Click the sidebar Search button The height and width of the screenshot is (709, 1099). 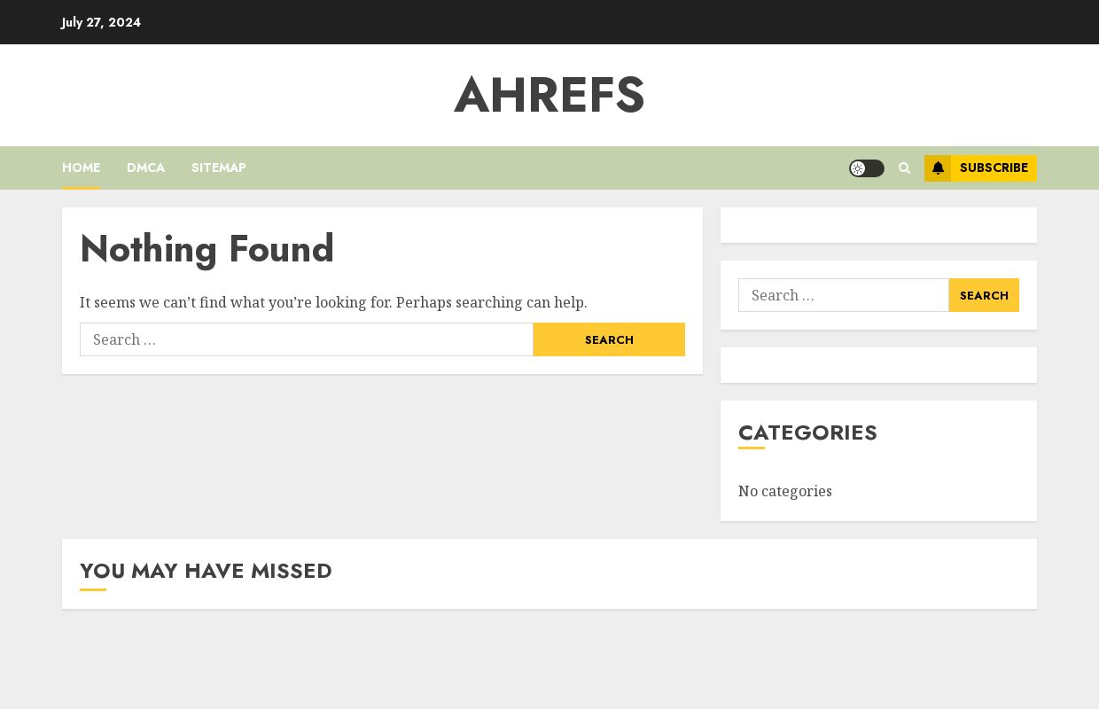click(x=984, y=295)
